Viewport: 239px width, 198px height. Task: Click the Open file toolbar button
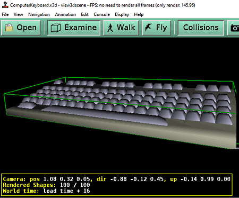[21, 28]
